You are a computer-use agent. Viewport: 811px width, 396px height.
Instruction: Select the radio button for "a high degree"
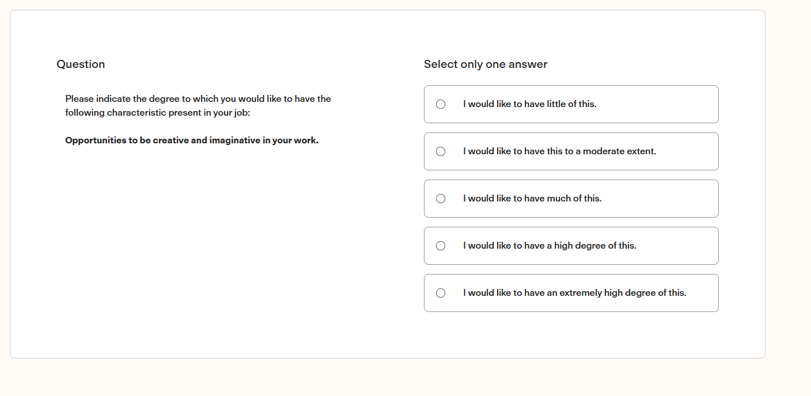coord(441,246)
